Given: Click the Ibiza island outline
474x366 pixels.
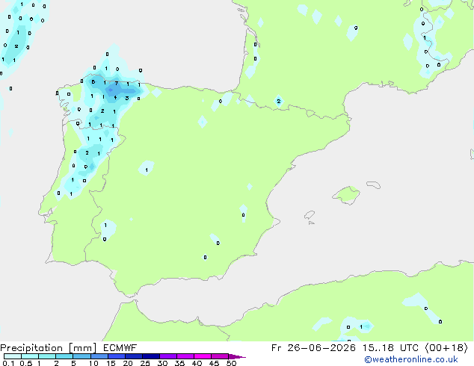Looking at the screenshot, I should pyautogui.click(x=310, y=215).
